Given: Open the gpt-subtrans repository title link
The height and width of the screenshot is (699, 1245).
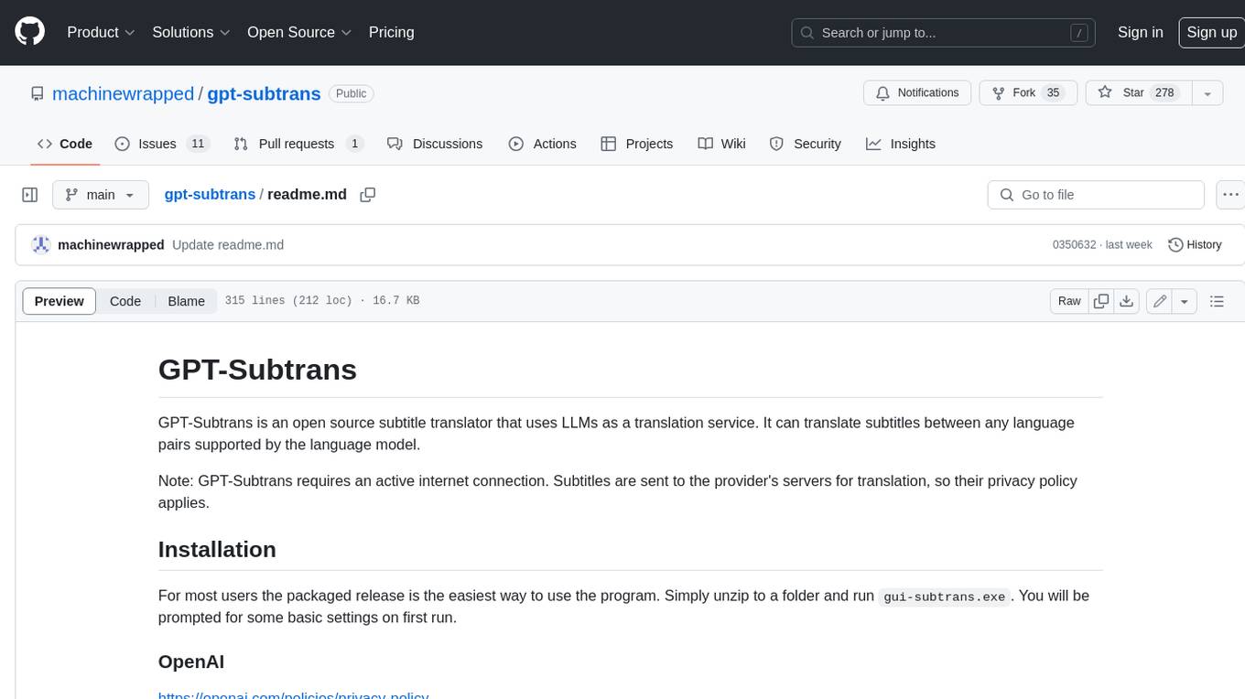Looking at the screenshot, I should (x=264, y=93).
